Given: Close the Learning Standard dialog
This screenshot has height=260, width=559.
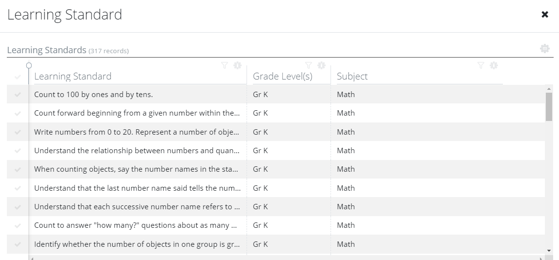Looking at the screenshot, I should [x=545, y=14].
